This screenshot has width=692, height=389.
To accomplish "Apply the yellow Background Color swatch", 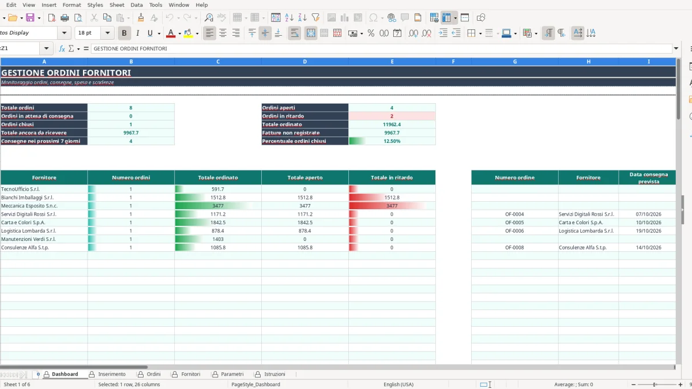I will (188, 33).
